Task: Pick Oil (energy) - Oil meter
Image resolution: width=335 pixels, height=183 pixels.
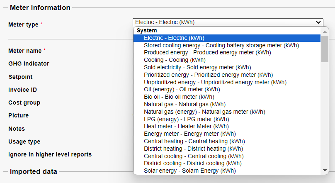Action: (182, 89)
